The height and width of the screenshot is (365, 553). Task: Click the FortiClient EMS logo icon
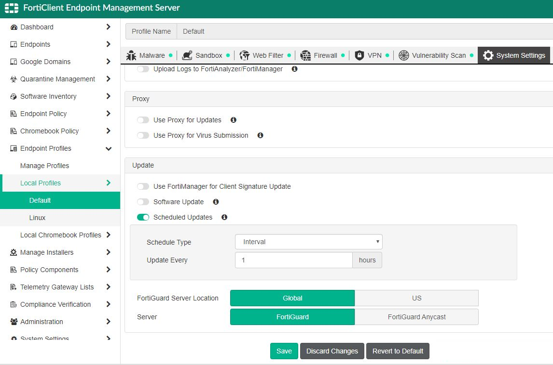[11, 8]
